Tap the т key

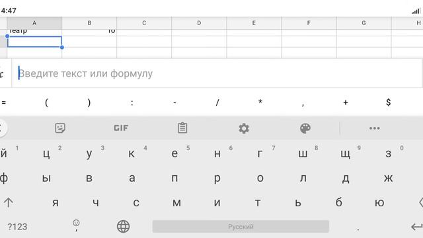(258, 202)
